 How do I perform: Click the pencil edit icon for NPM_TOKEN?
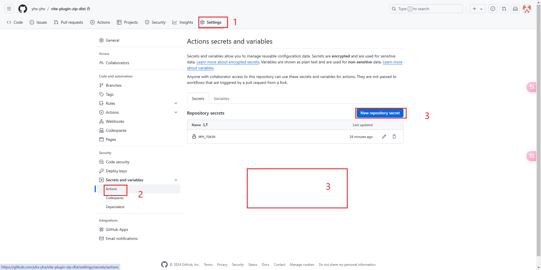[x=384, y=137]
